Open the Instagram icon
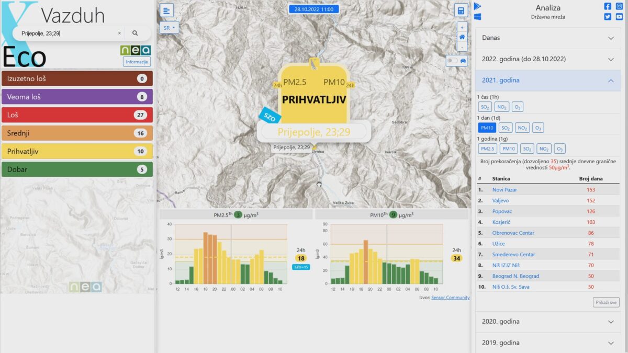Image resolution: width=628 pixels, height=353 pixels. (619, 6)
